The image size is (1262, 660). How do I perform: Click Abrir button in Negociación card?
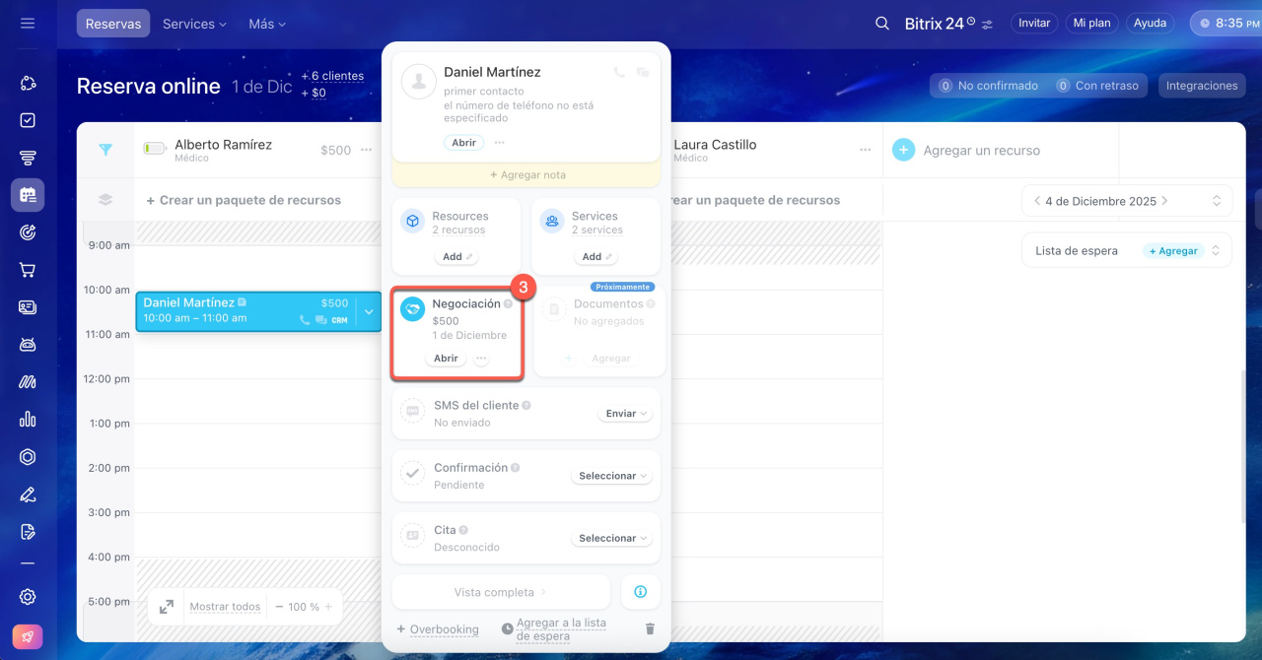446,359
